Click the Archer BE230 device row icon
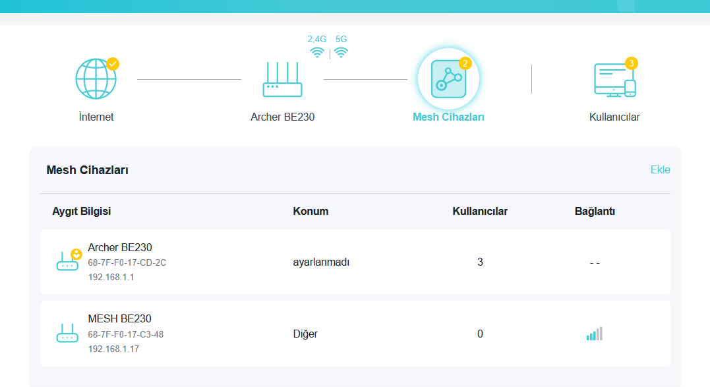 (x=67, y=260)
